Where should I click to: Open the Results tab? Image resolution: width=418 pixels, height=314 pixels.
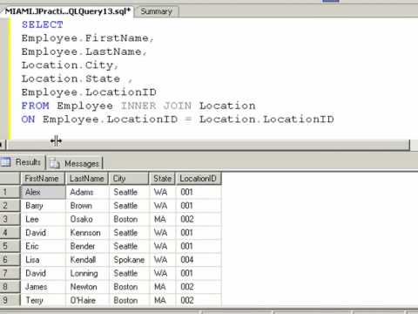coord(23,162)
